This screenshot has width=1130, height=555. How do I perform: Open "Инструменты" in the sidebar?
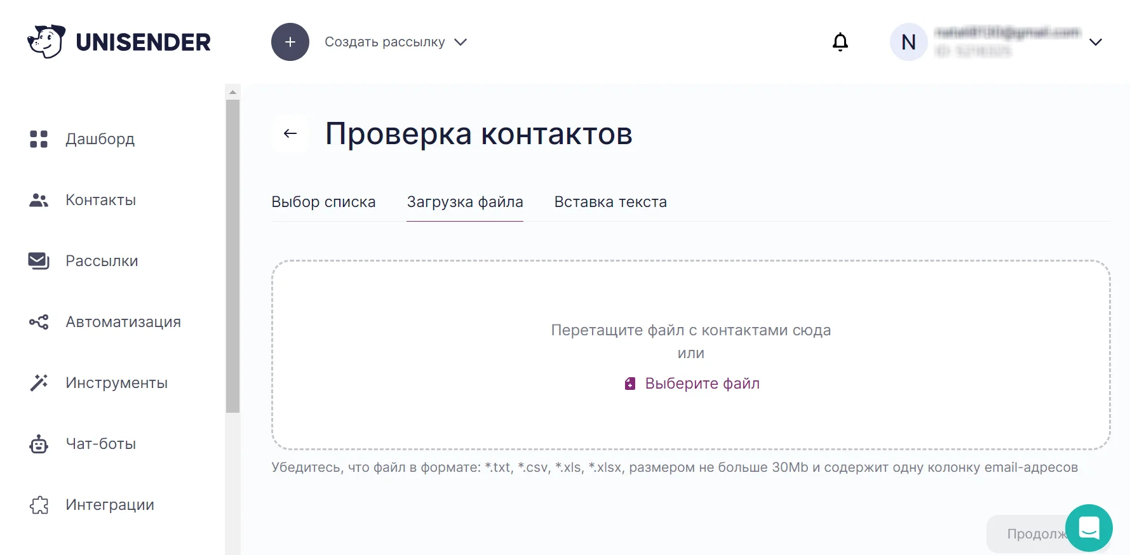tap(116, 383)
